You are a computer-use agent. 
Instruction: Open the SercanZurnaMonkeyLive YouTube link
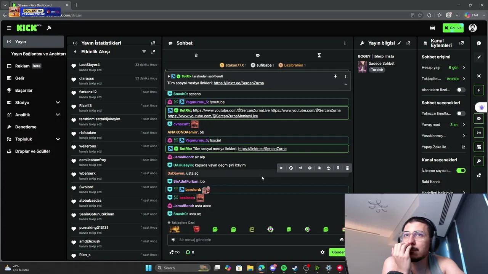[213, 116]
